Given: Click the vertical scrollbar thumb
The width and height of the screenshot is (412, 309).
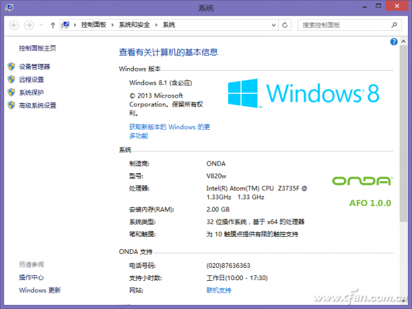Looking at the screenshot, I should 404,133.
